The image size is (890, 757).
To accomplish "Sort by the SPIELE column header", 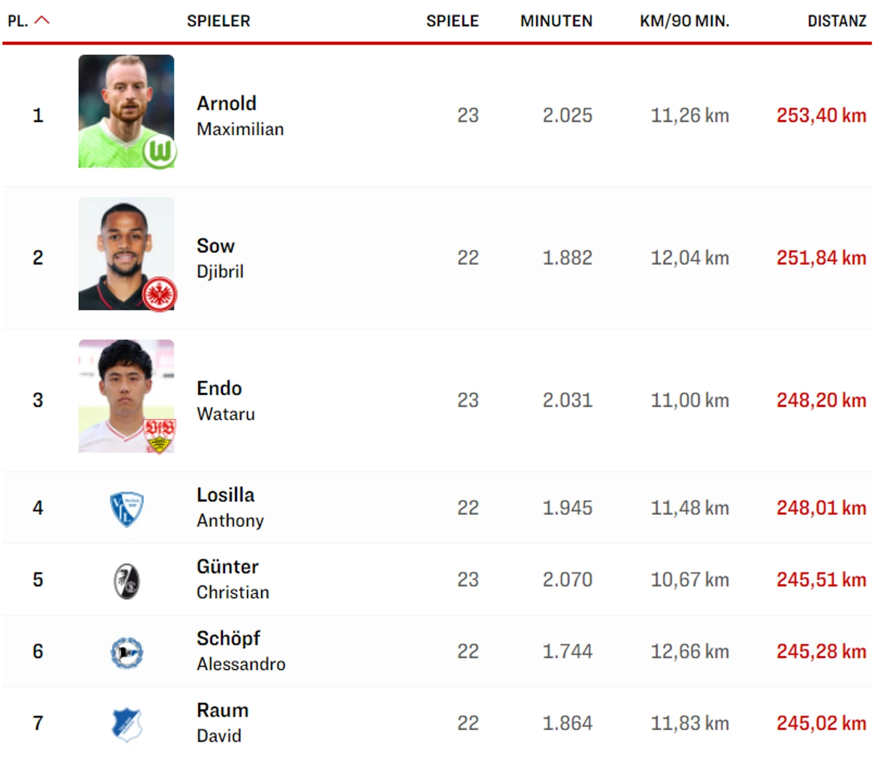I will tap(452, 21).
